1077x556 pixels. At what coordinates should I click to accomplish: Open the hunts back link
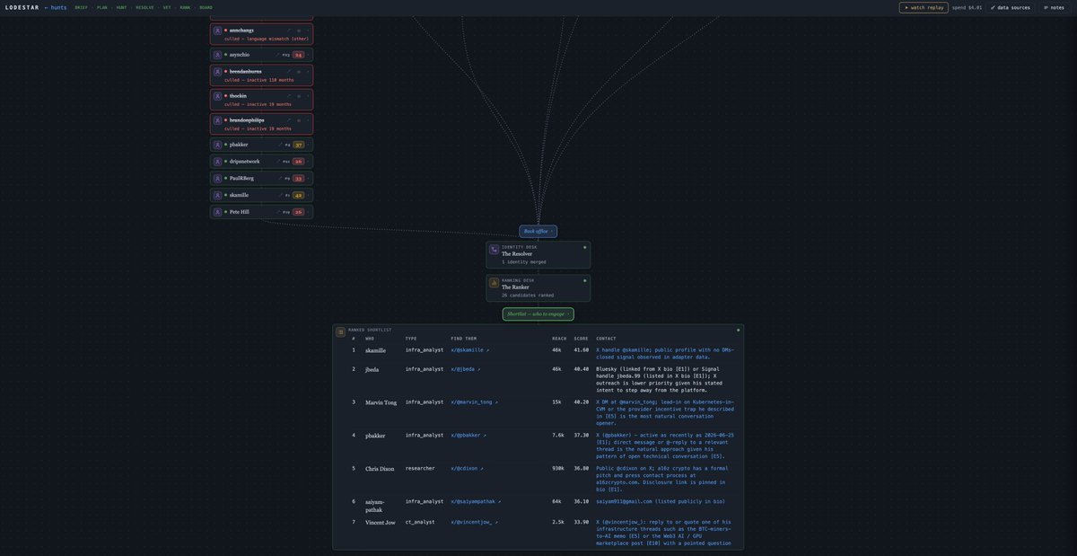[x=56, y=7]
